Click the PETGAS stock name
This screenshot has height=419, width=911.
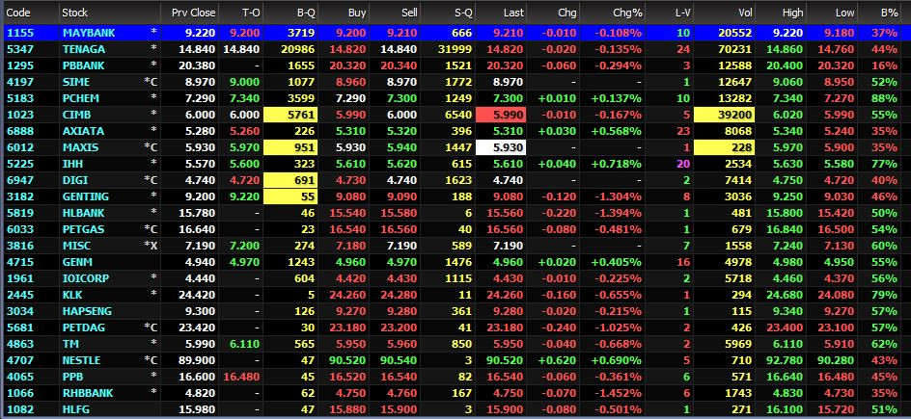83,229
